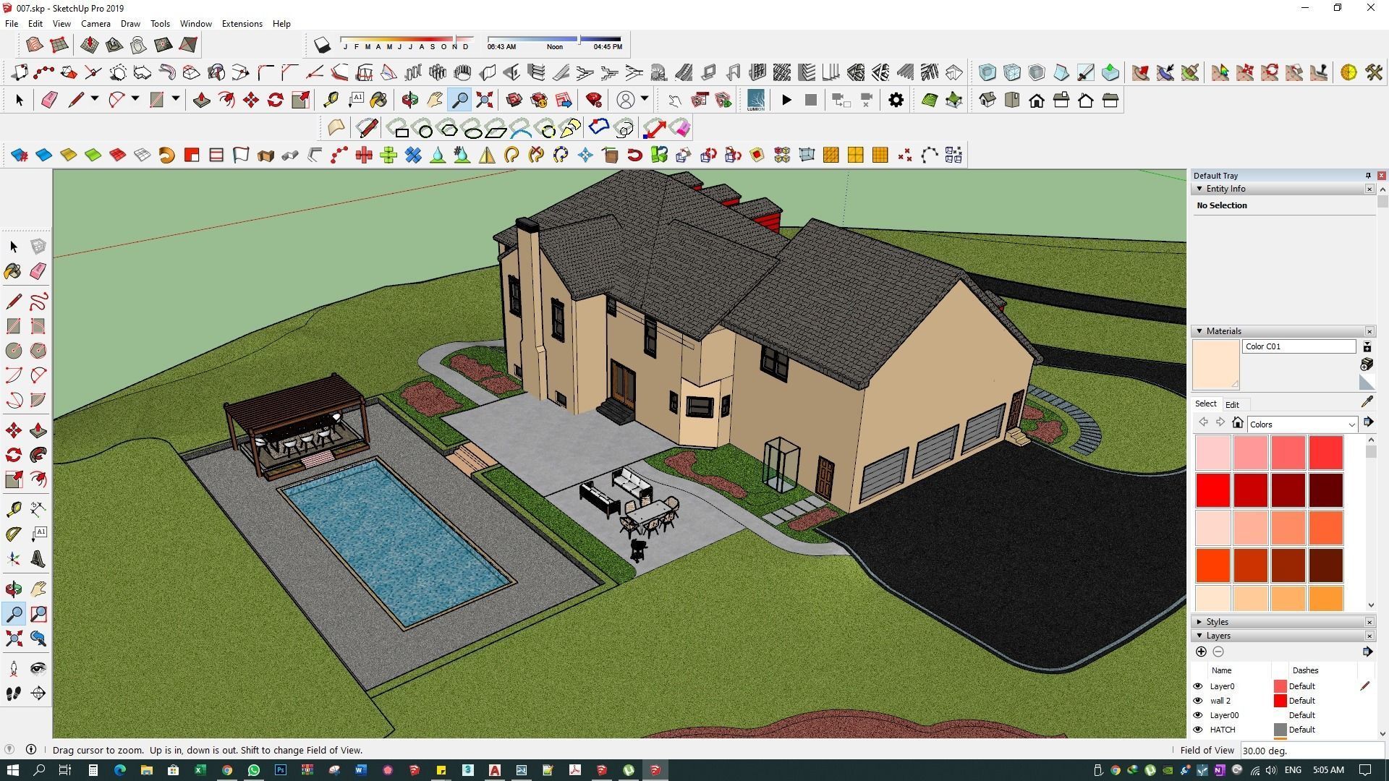
Task: Click the wall 2 layer color swatch
Action: click(x=1280, y=701)
